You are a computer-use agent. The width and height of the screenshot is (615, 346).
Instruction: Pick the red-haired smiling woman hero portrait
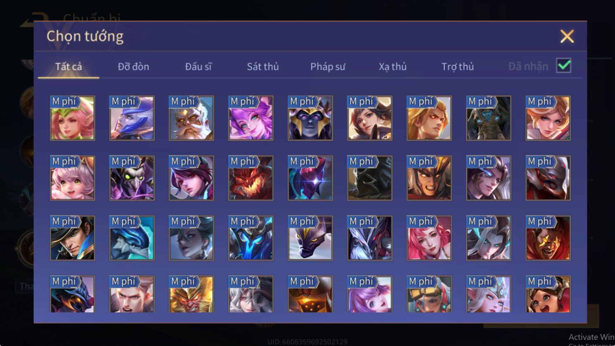[429, 238]
